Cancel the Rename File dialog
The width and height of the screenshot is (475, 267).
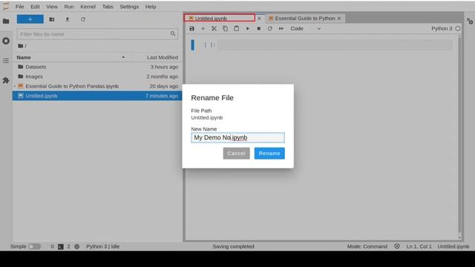(236, 154)
